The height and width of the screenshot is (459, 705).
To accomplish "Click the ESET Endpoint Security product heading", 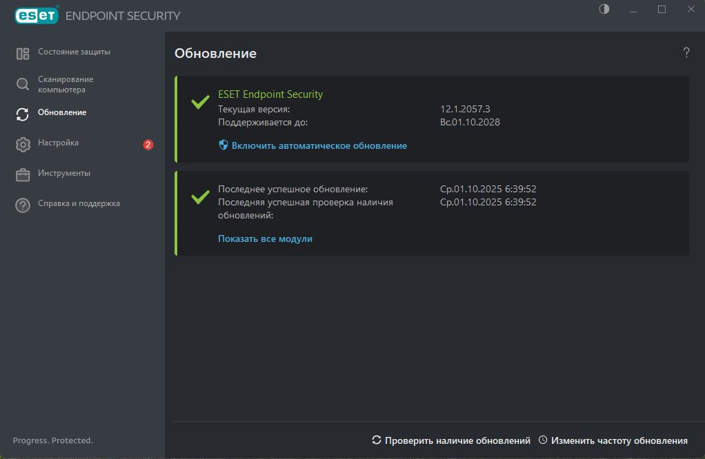I will coord(270,94).
